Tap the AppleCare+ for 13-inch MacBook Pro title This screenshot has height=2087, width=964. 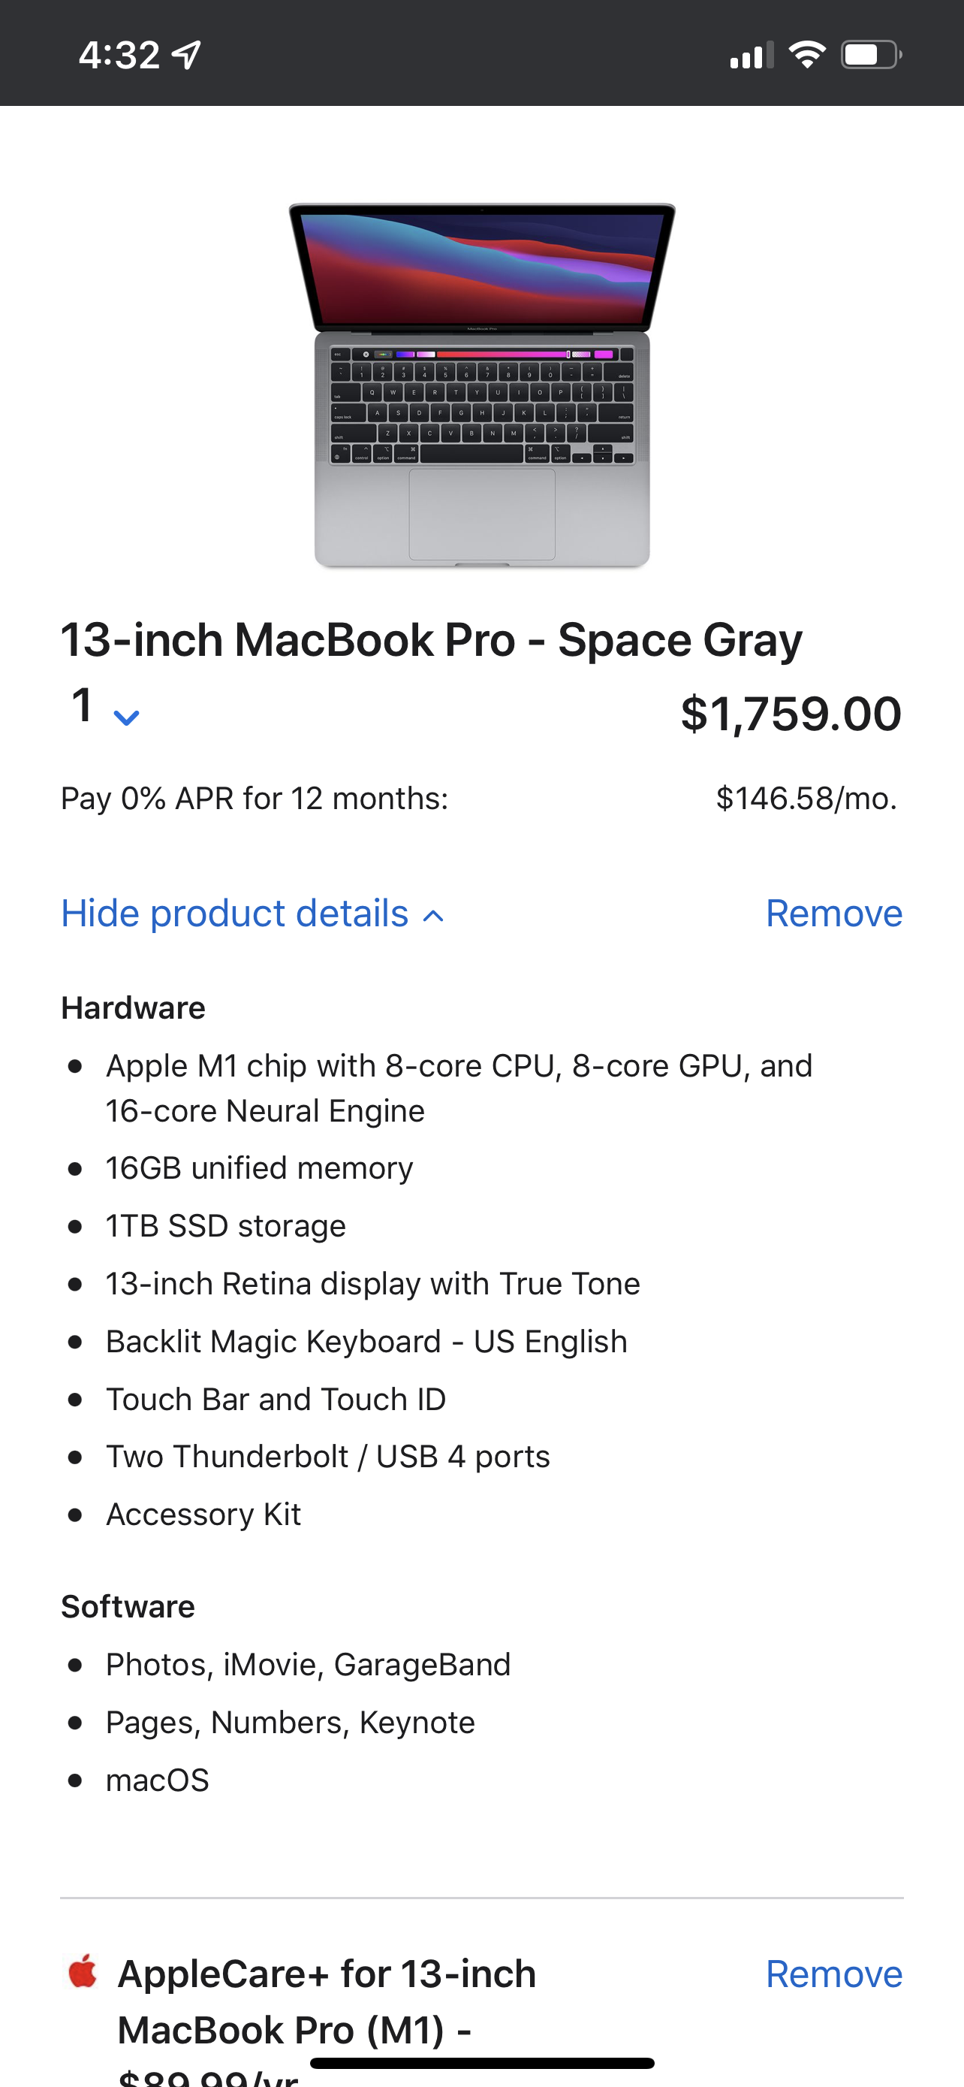coord(327,2001)
